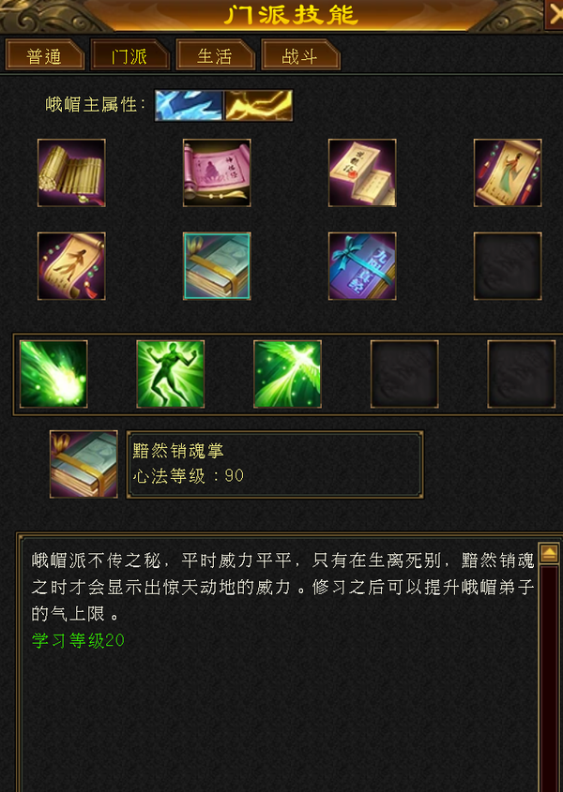Select the lady portrait scroll manual
This screenshot has width=563, height=792.
tap(508, 172)
